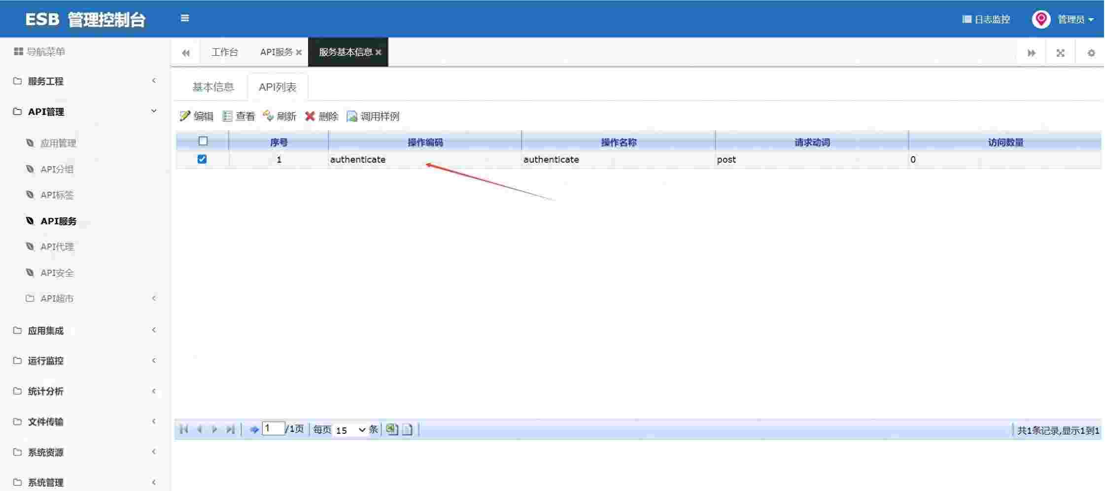Click the authenticate cell under 操作编码
Image resolution: width=1105 pixels, height=491 pixels.
[425, 159]
